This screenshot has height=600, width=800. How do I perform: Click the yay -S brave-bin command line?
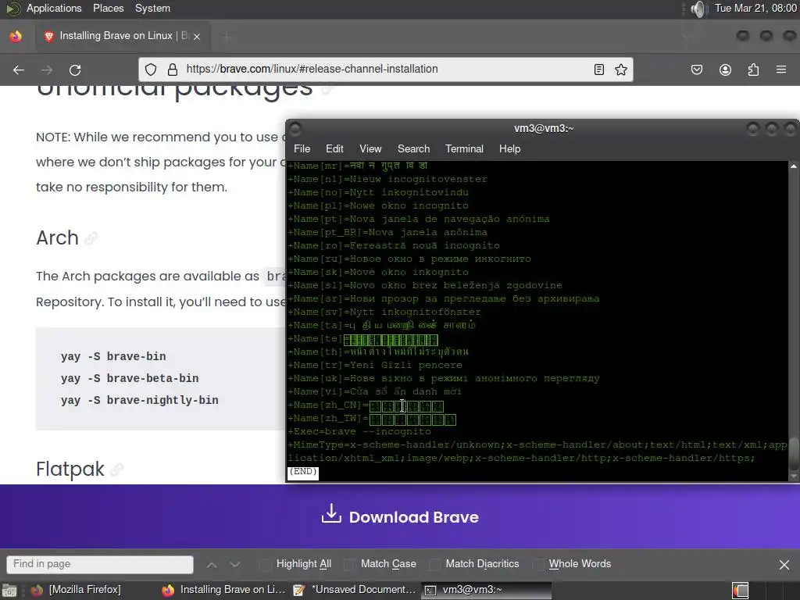[x=113, y=356]
